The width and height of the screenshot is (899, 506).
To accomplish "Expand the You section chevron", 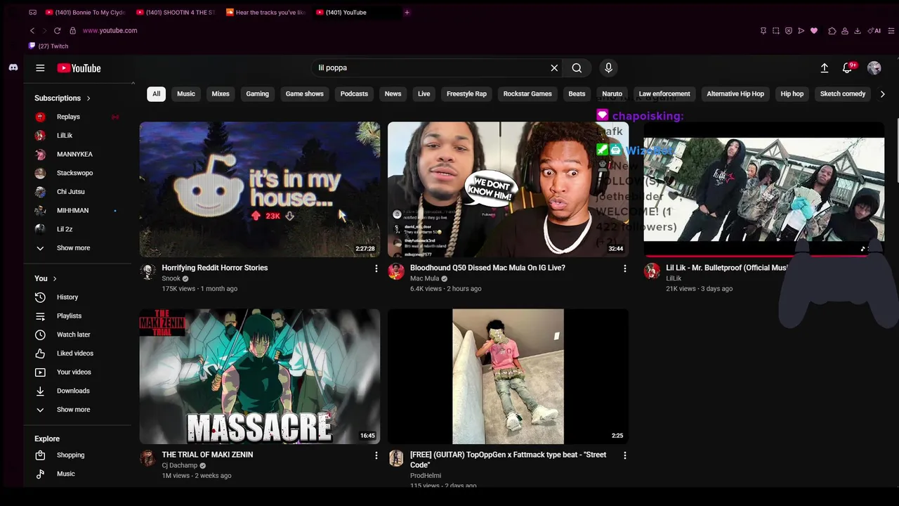I will click(55, 279).
